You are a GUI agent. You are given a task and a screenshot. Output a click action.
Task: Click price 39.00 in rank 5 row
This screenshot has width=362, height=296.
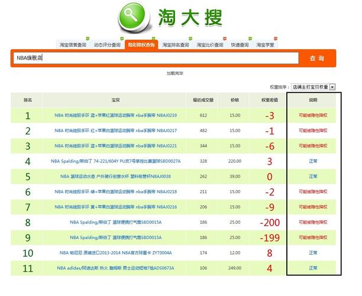click(x=235, y=176)
